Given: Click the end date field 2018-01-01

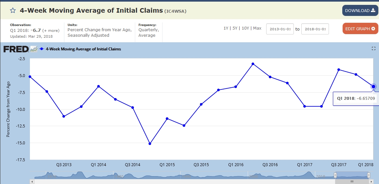Looking at the screenshot, I should pos(315,29).
